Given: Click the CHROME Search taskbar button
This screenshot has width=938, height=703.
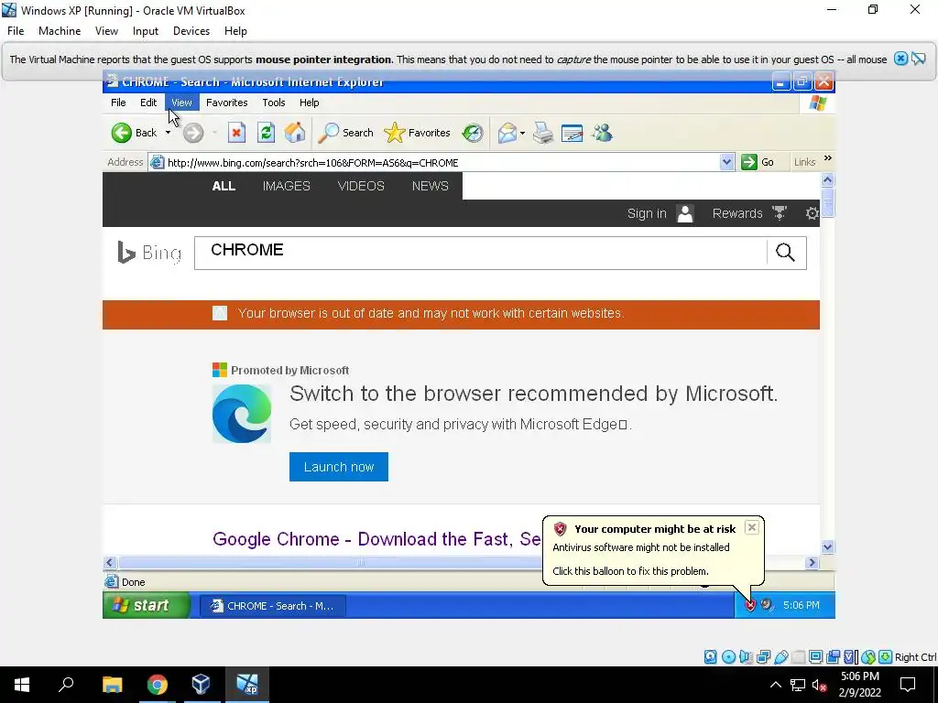Looking at the screenshot, I should click(273, 606).
